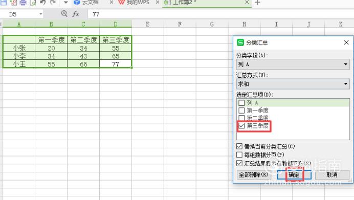Select the 第一季度 header cell
Image resolution: width=354 pixels, height=200 pixels.
[x=51, y=40]
